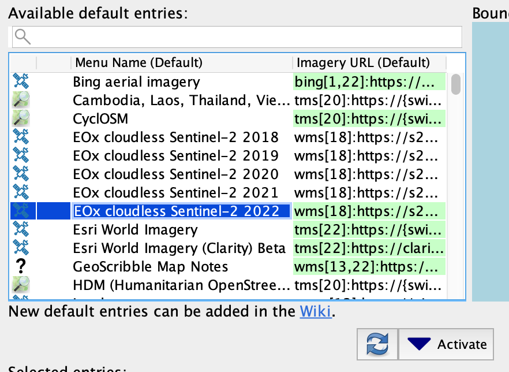Select the Esri World Imagery (Clarity) Beta row

coord(179,248)
